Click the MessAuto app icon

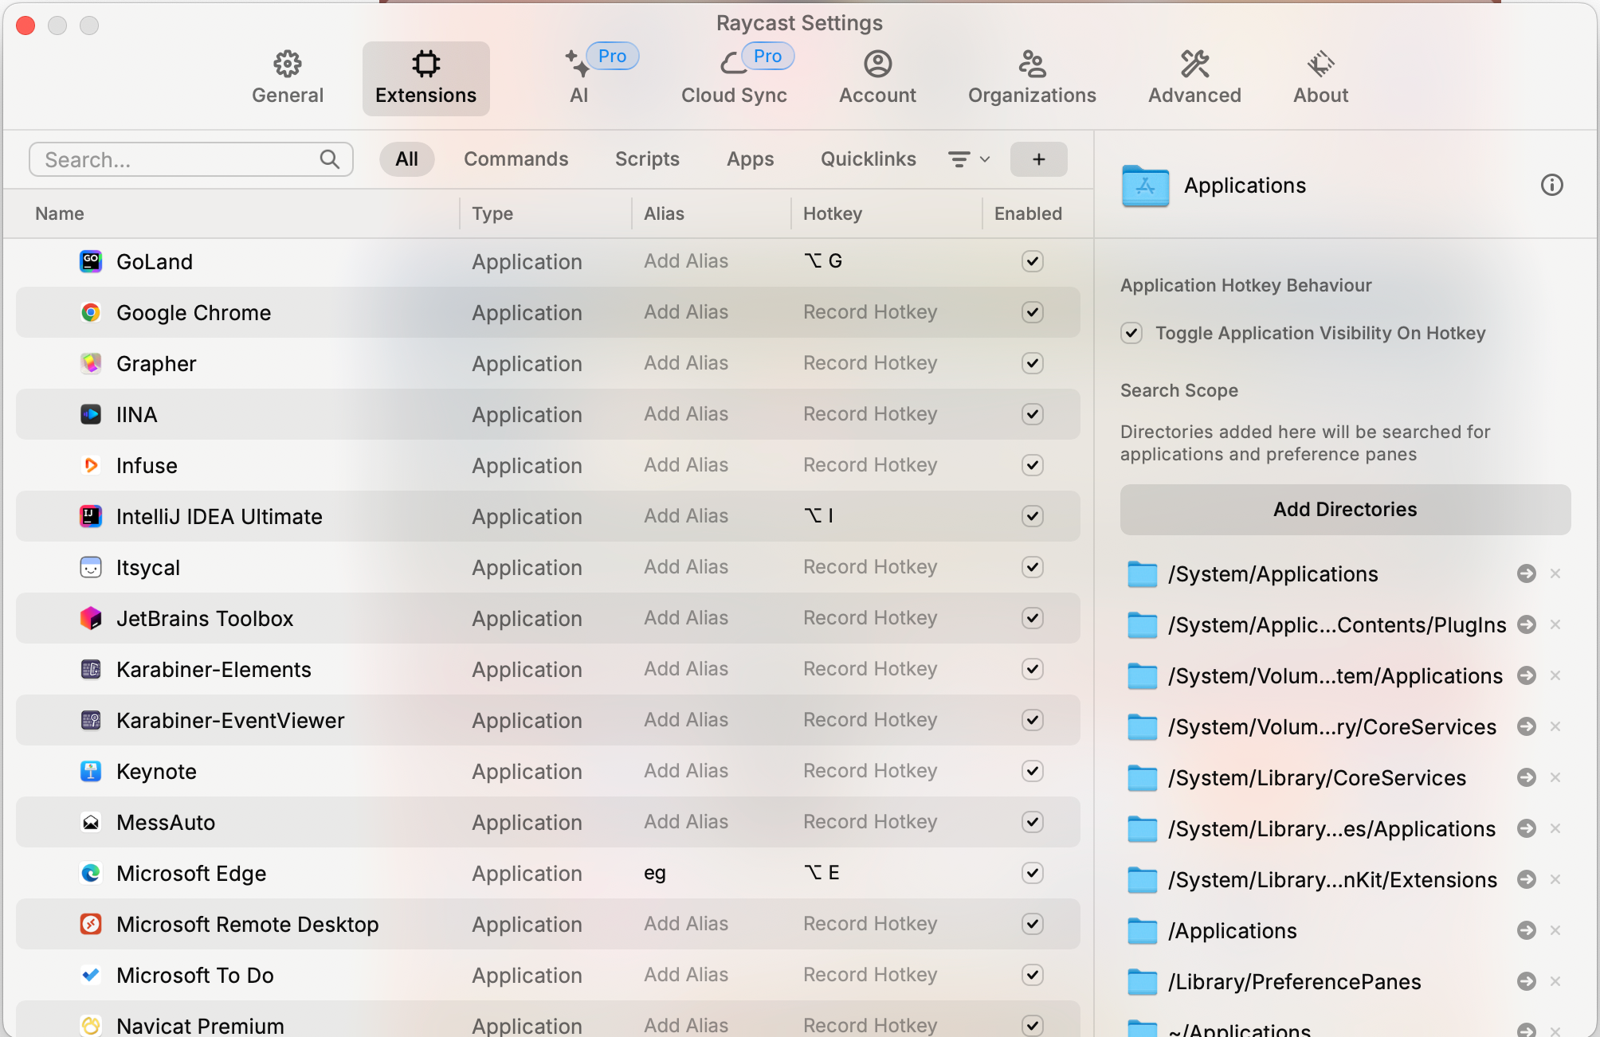coord(91,822)
